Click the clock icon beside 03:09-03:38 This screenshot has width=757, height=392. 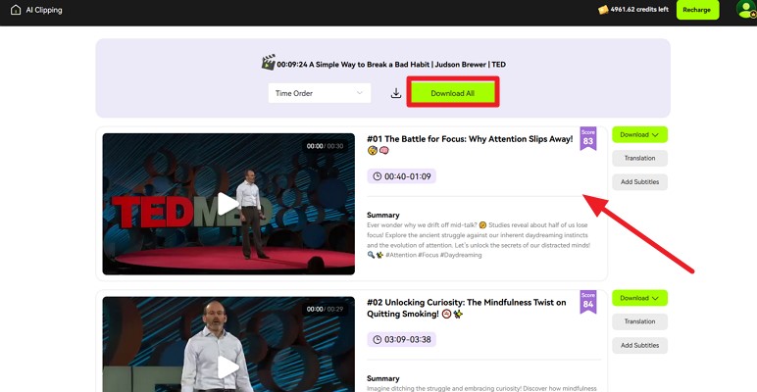378,340
